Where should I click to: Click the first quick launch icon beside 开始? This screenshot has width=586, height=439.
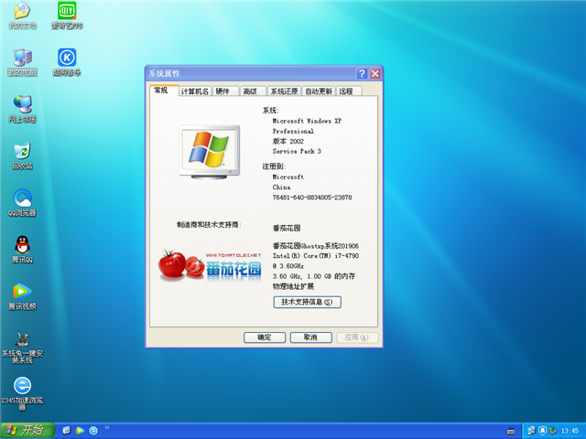coord(67,431)
